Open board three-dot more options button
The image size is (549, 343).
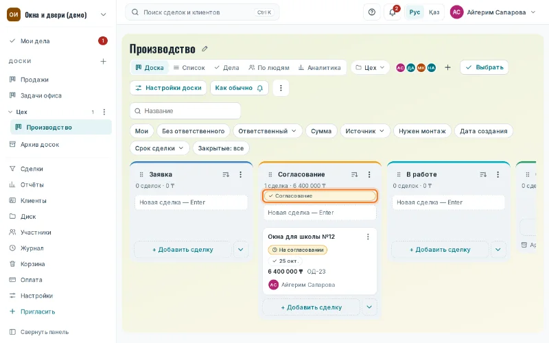point(281,88)
